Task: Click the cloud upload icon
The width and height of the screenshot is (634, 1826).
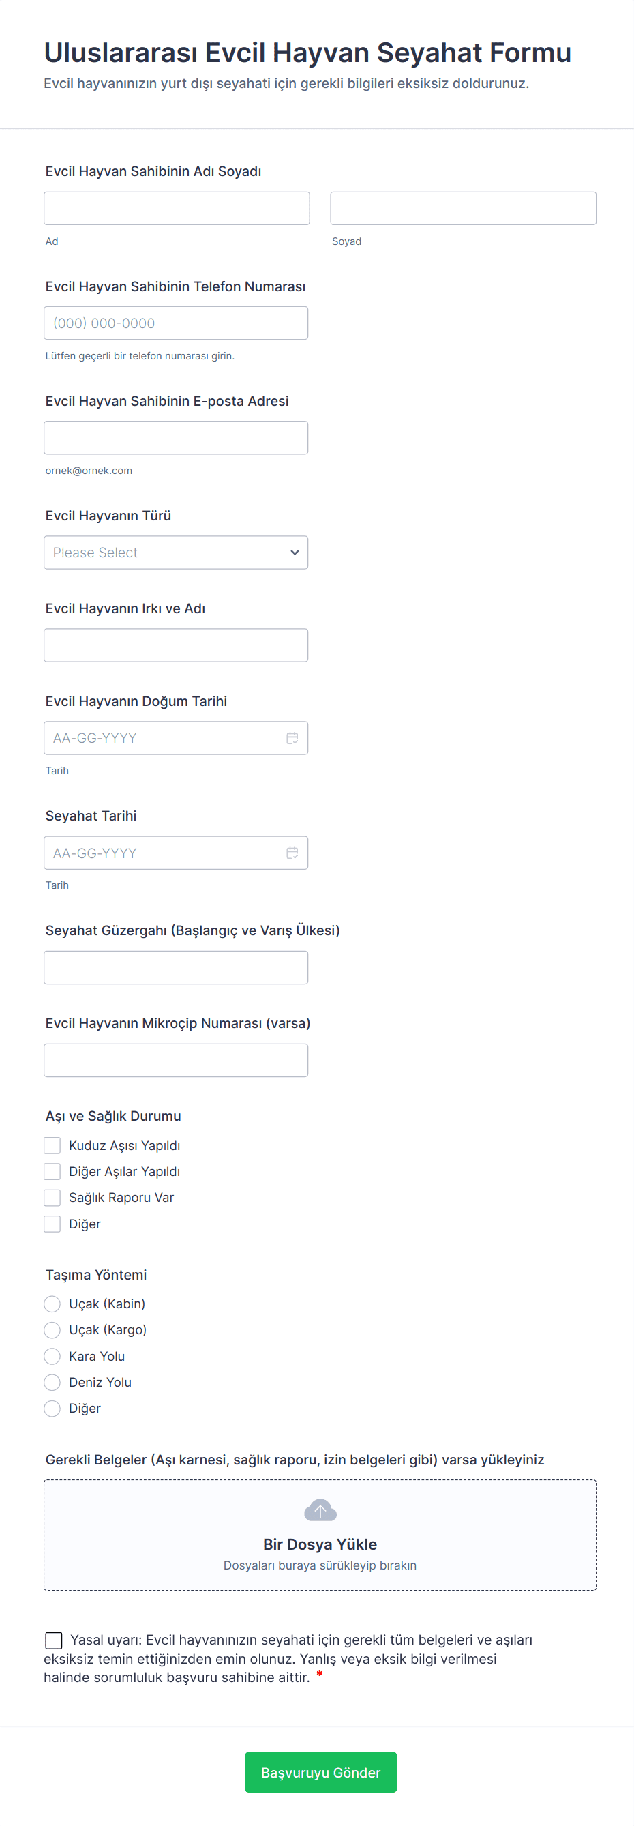Action: click(320, 1511)
